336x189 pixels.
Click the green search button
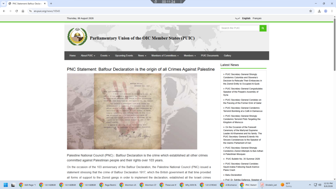click(263, 28)
